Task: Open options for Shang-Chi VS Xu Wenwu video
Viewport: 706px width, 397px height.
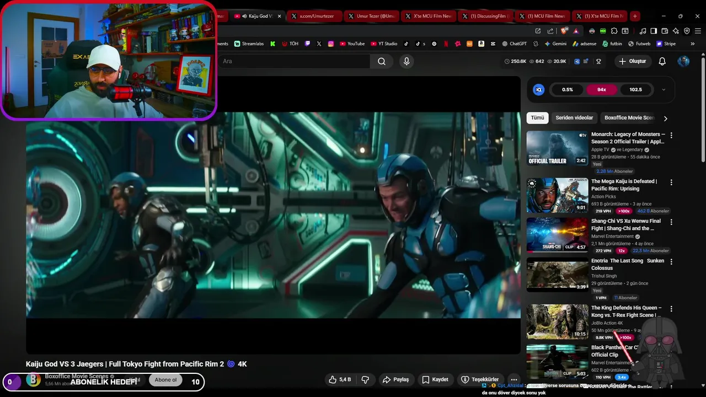Action: coord(671,222)
